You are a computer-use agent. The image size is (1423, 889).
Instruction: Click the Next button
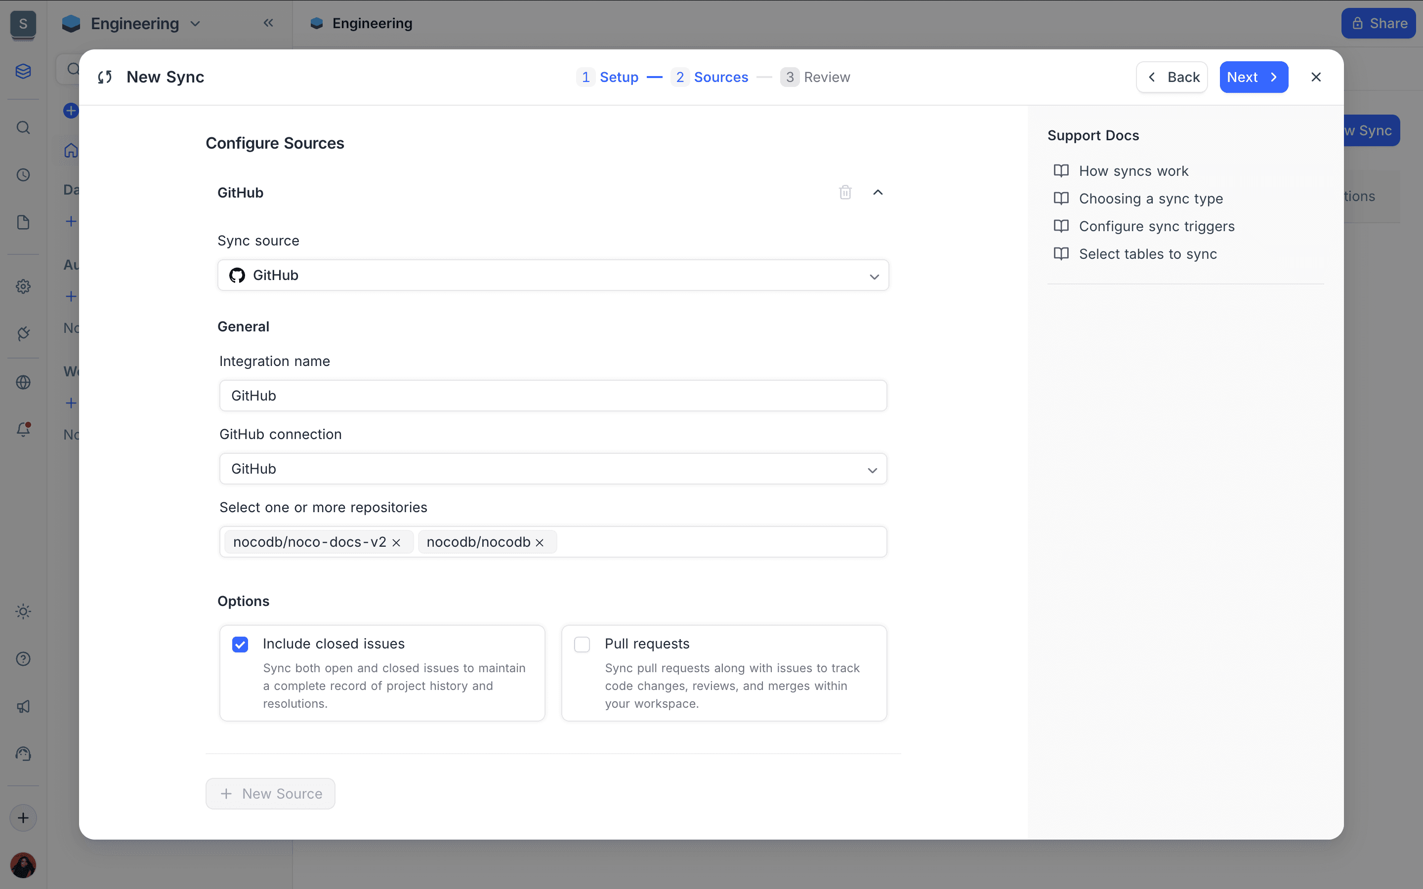tap(1253, 77)
